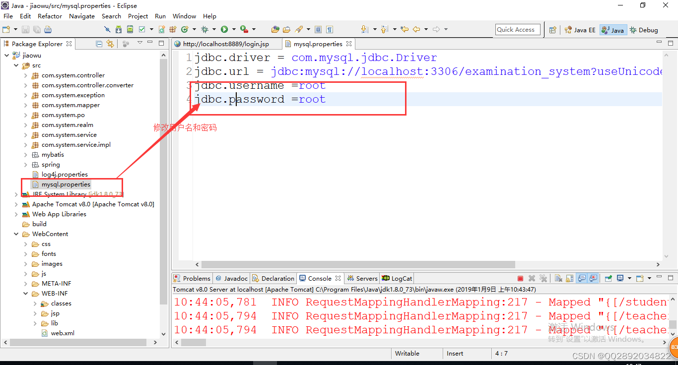Image resolution: width=678 pixels, height=365 pixels.
Task: Open the Android Virtual Device Manager icon
Action: pos(131,30)
